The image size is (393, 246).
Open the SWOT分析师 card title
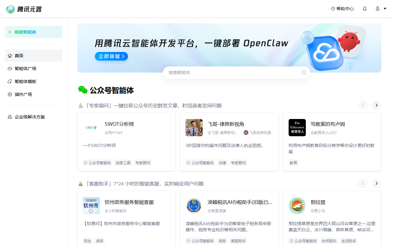119,124
